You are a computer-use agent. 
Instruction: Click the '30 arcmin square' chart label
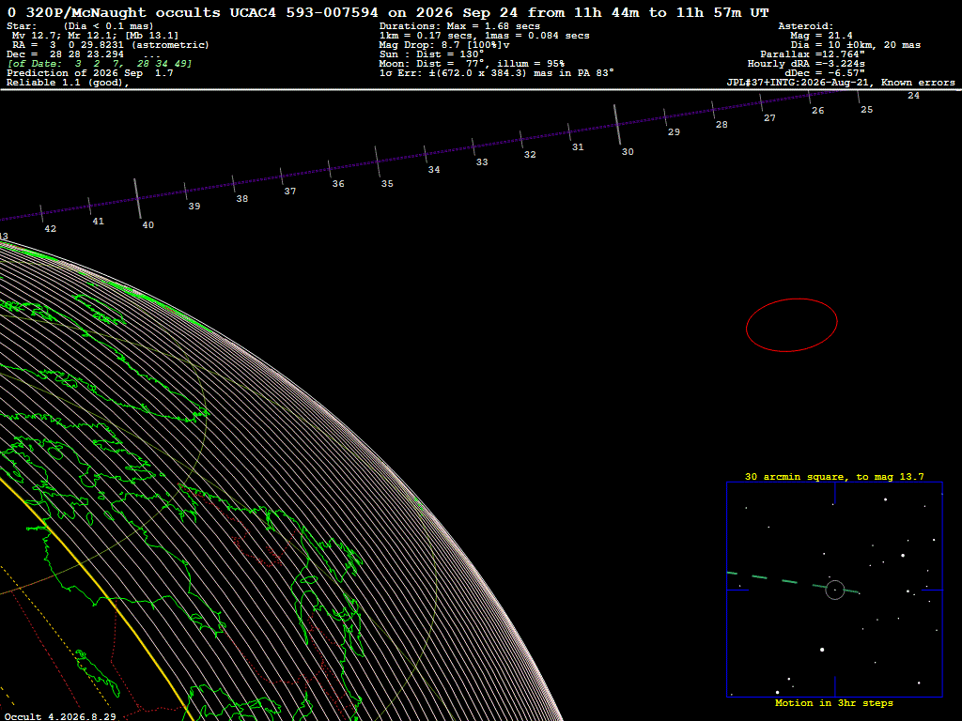[834, 476]
